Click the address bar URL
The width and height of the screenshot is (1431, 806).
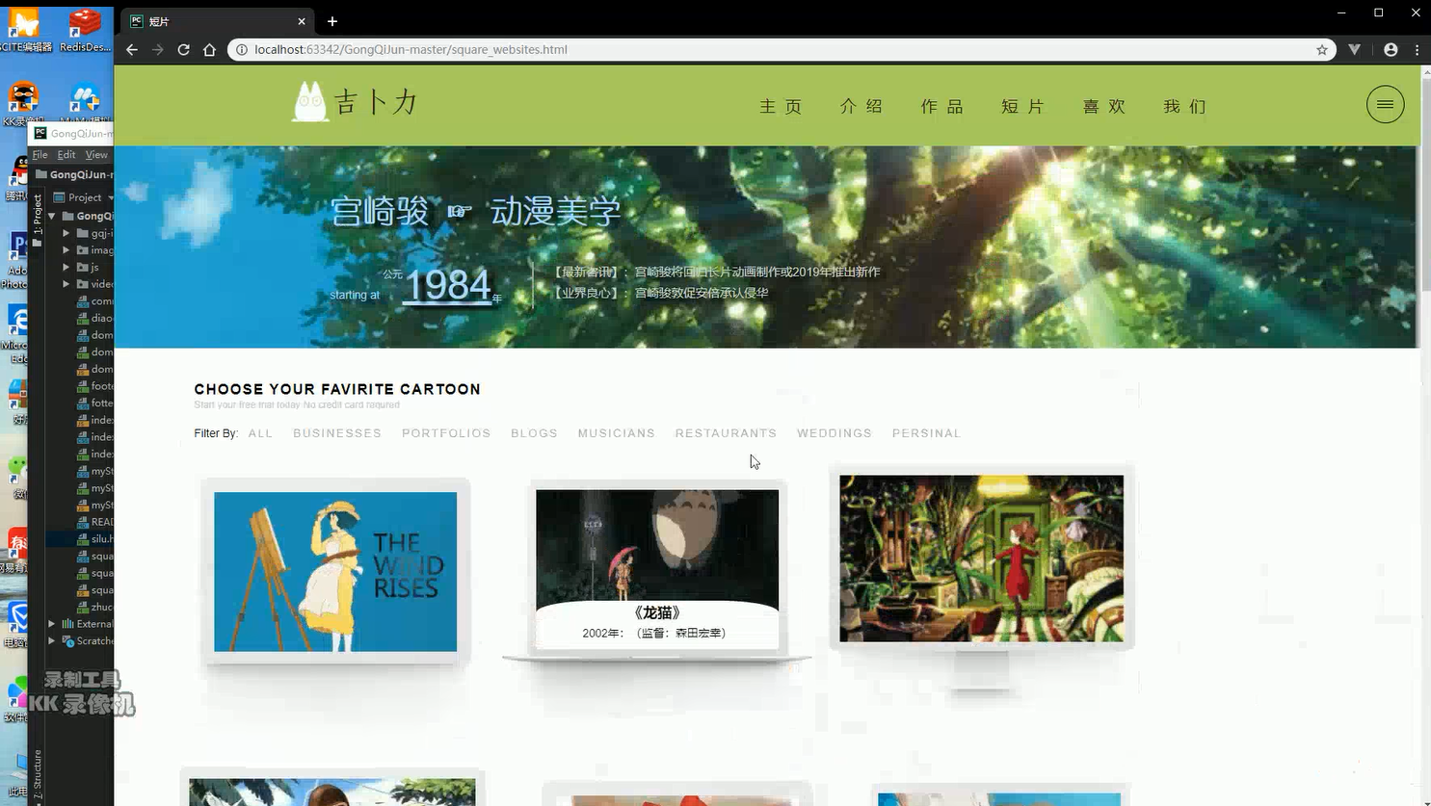tap(411, 49)
